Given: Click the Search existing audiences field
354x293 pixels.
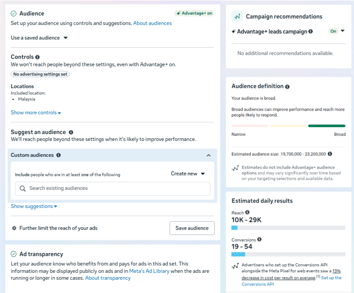Looking at the screenshot, I should click(x=112, y=188).
